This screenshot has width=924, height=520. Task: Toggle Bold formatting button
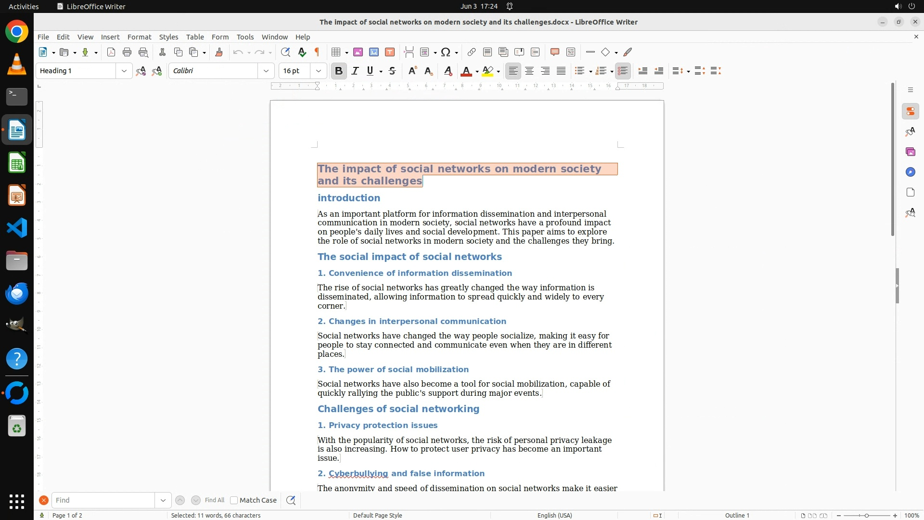pyautogui.click(x=339, y=71)
